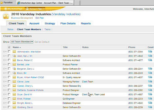154x110 pixels.
Task: Click the email envelope icon for Block, Bill
Action: click(x=150, y=73)
